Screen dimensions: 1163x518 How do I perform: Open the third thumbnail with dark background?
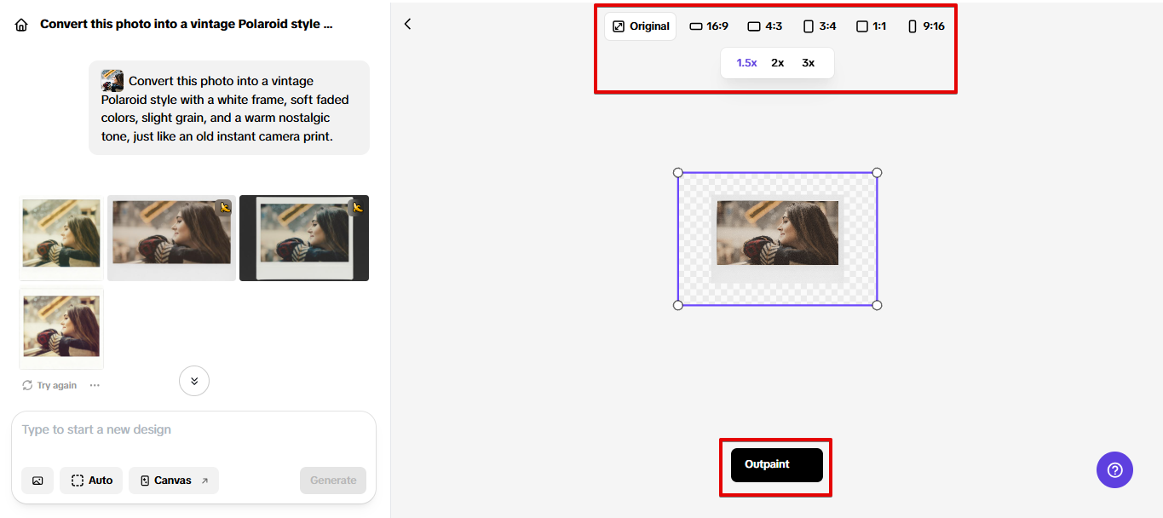(304, 238)
